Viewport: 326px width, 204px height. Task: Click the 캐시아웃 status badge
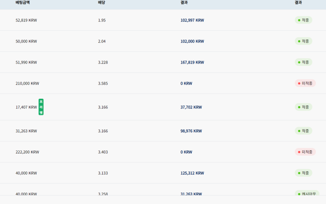pos(307,193)
